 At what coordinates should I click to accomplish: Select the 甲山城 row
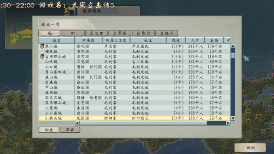134,87
